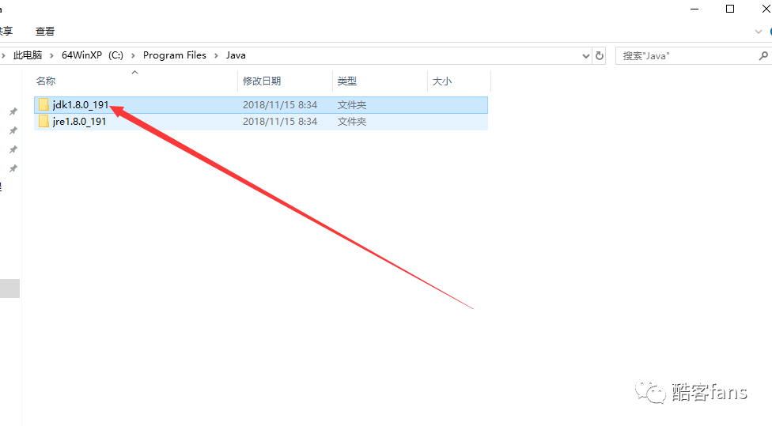The width and height of the screenshot is (772, 426).
Task: Sort by the 修改日期 column header
Action: point(285,81)
